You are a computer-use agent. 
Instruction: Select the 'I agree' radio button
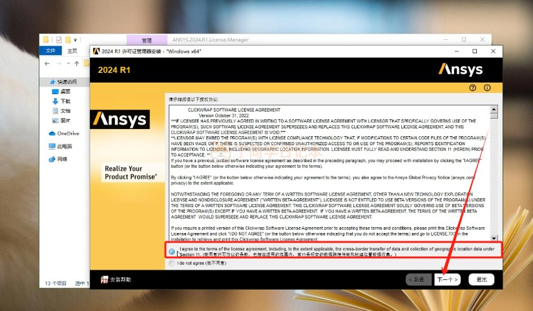[172, 252]
